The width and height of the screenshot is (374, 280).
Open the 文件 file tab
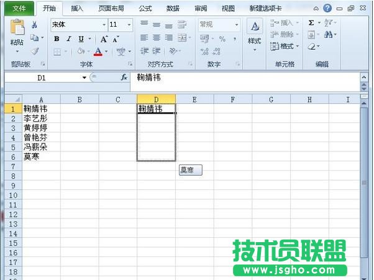pos(19,8)
